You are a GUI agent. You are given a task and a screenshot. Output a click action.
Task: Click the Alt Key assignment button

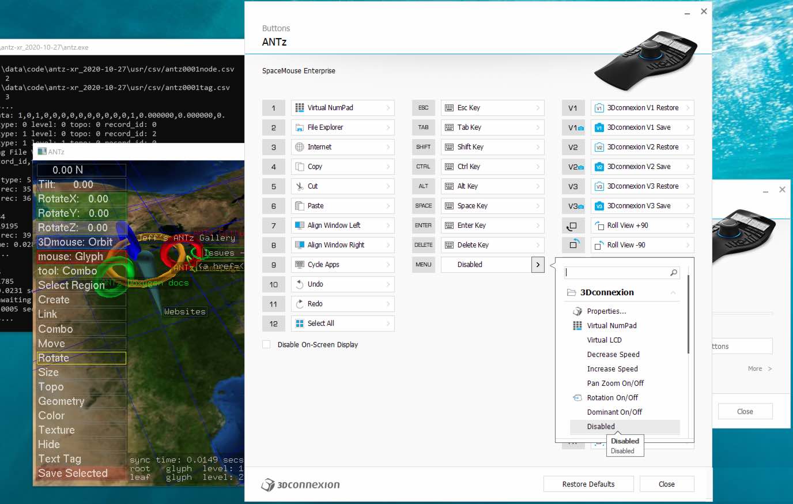point(493,186)
